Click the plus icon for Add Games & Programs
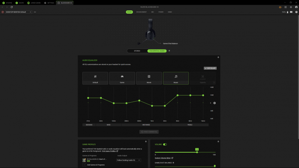Viewport: 299px width, 168px height. (84, 165)
